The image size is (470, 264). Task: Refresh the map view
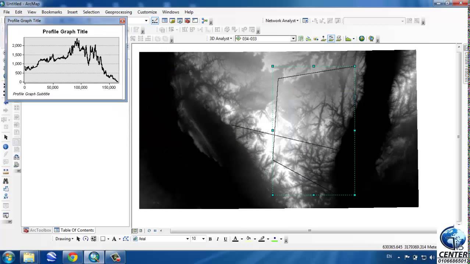pyautogui.click(x=149, y=231)
